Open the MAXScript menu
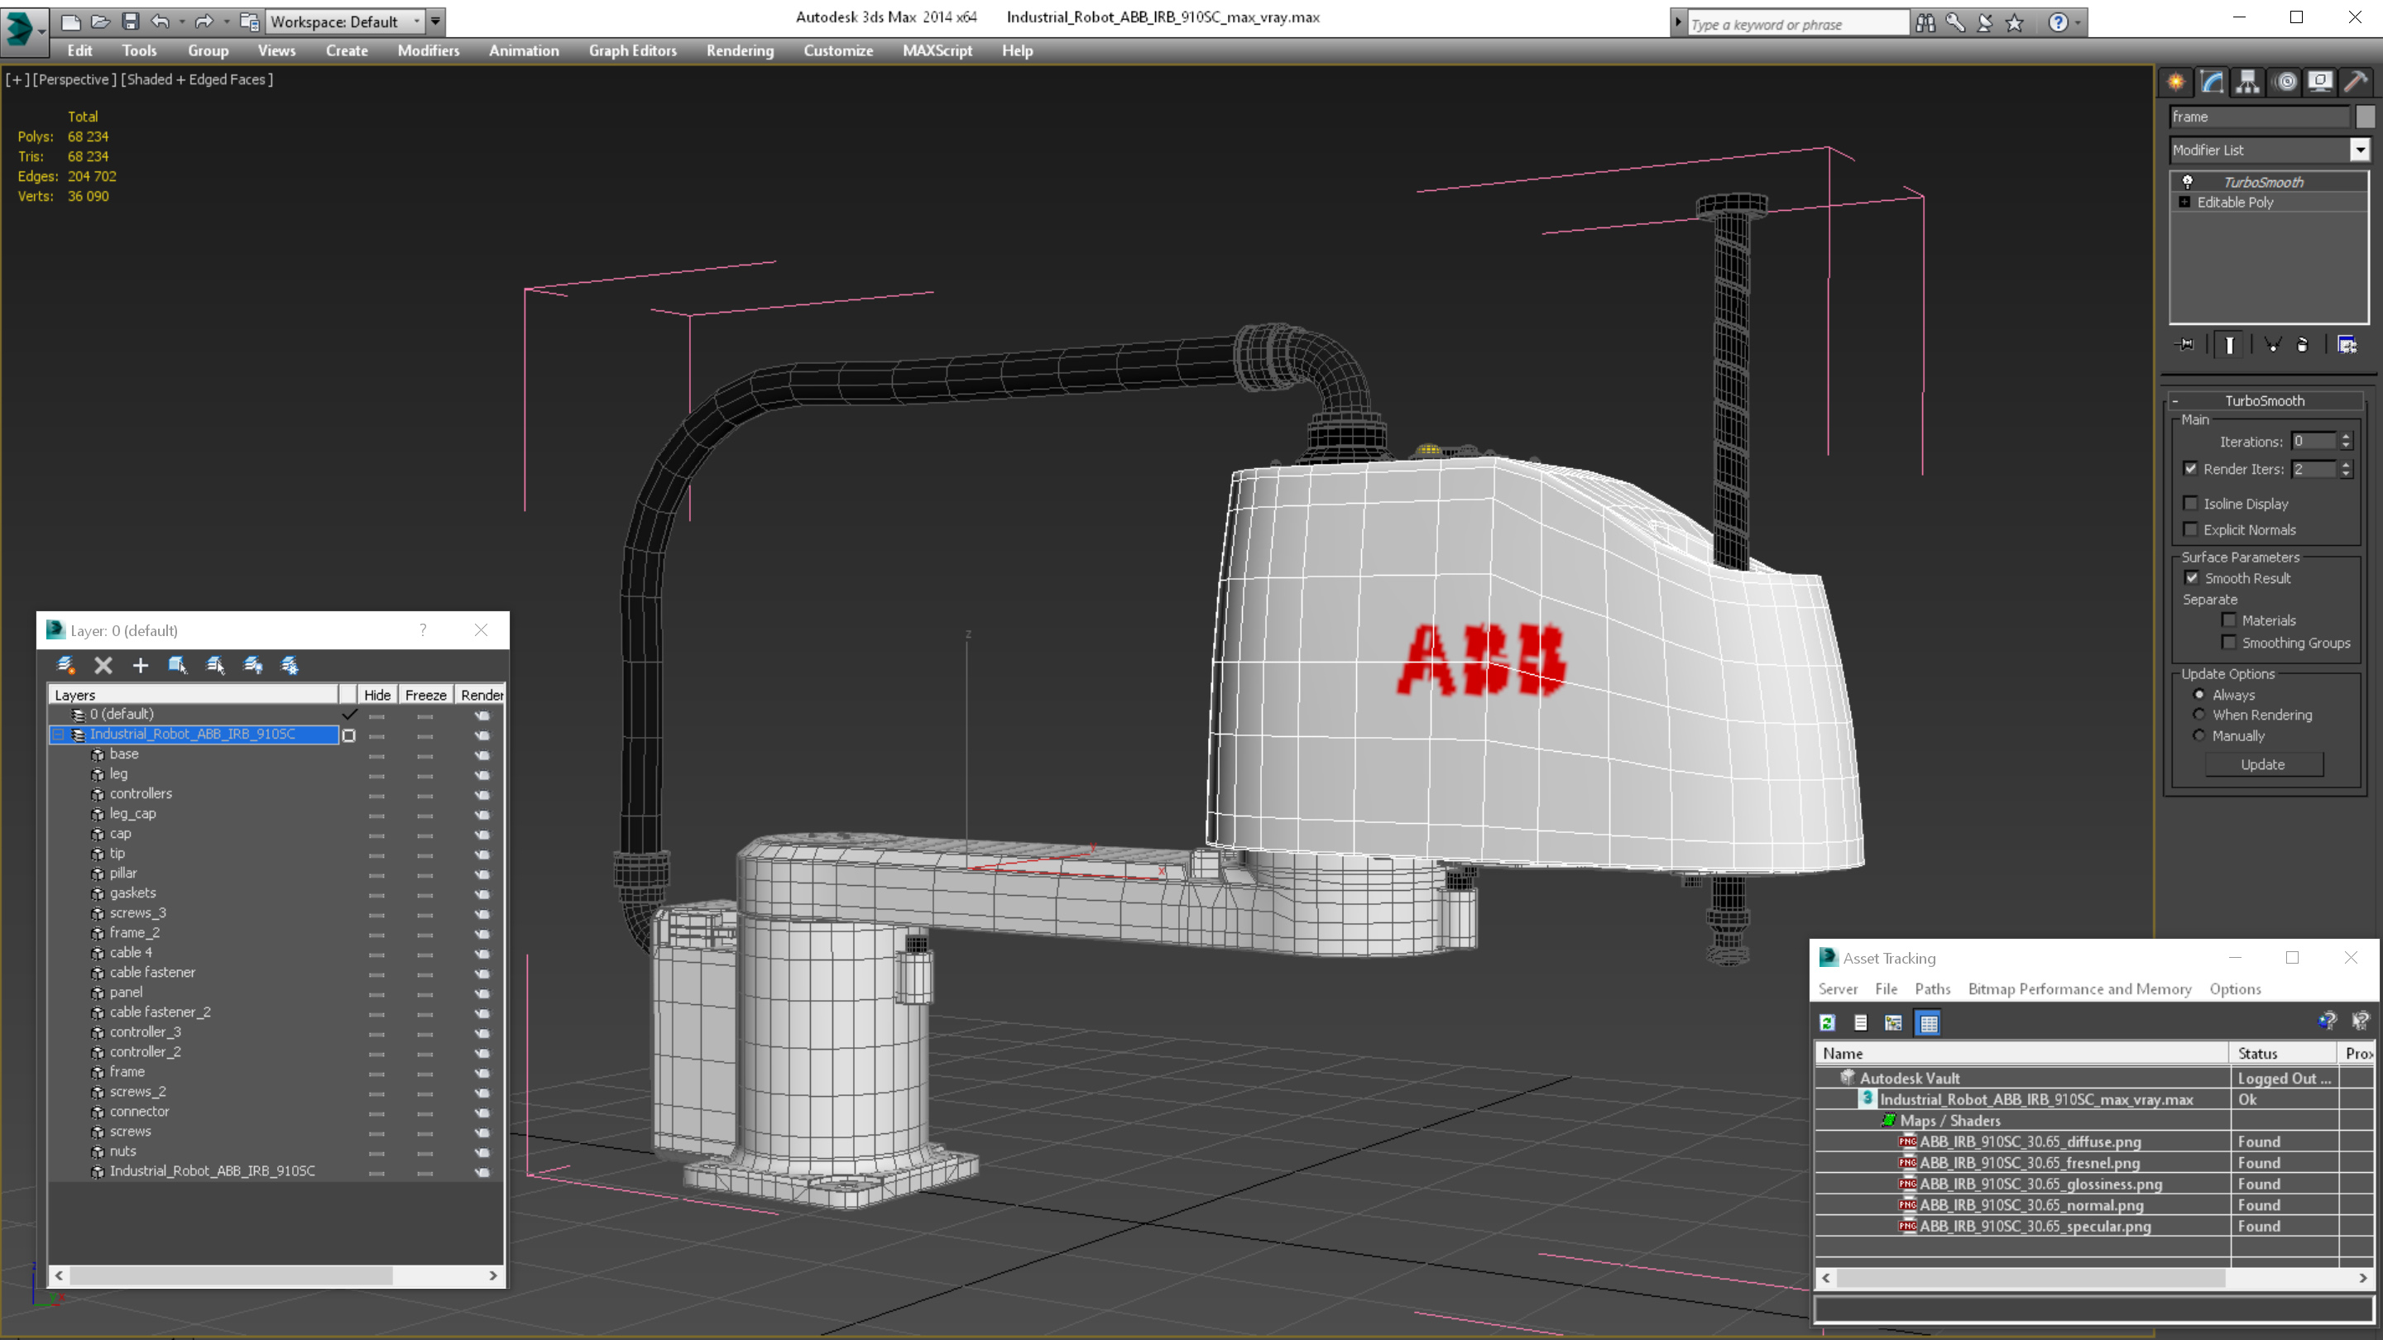Viewport: 2383px width, 1340px height. pos(937,50)
